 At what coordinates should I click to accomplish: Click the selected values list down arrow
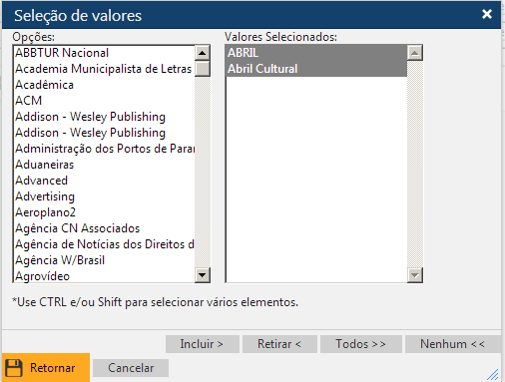point(415,275)
